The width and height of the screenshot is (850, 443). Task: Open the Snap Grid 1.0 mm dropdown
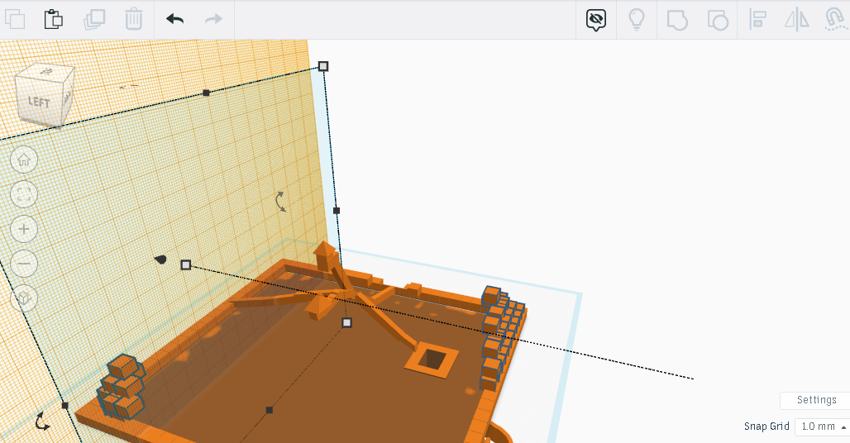pos(822,426)
